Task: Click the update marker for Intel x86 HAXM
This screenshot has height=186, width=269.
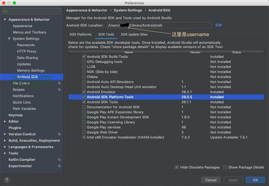Action: click(84, 137)
